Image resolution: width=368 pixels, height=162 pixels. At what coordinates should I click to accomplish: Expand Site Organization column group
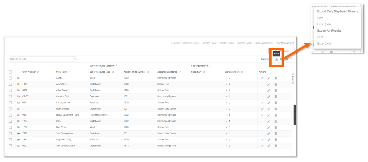pyautogui.click(x=210, y=66)
